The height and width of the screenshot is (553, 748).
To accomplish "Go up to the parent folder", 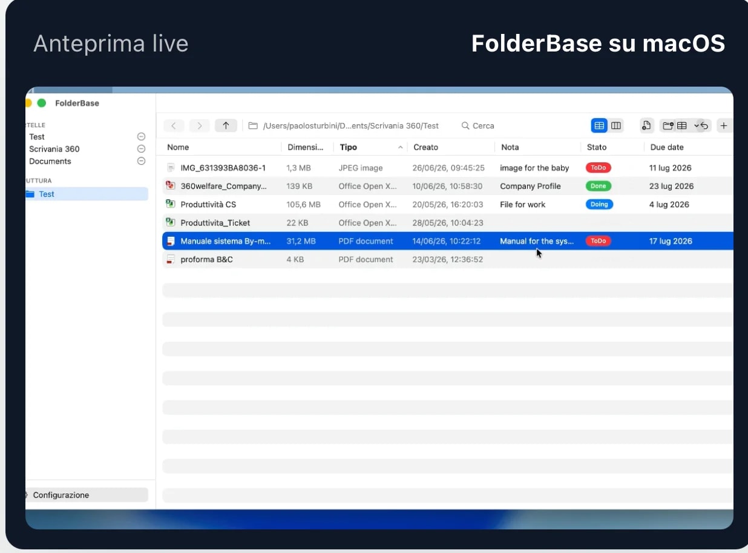I will [226, 125].
